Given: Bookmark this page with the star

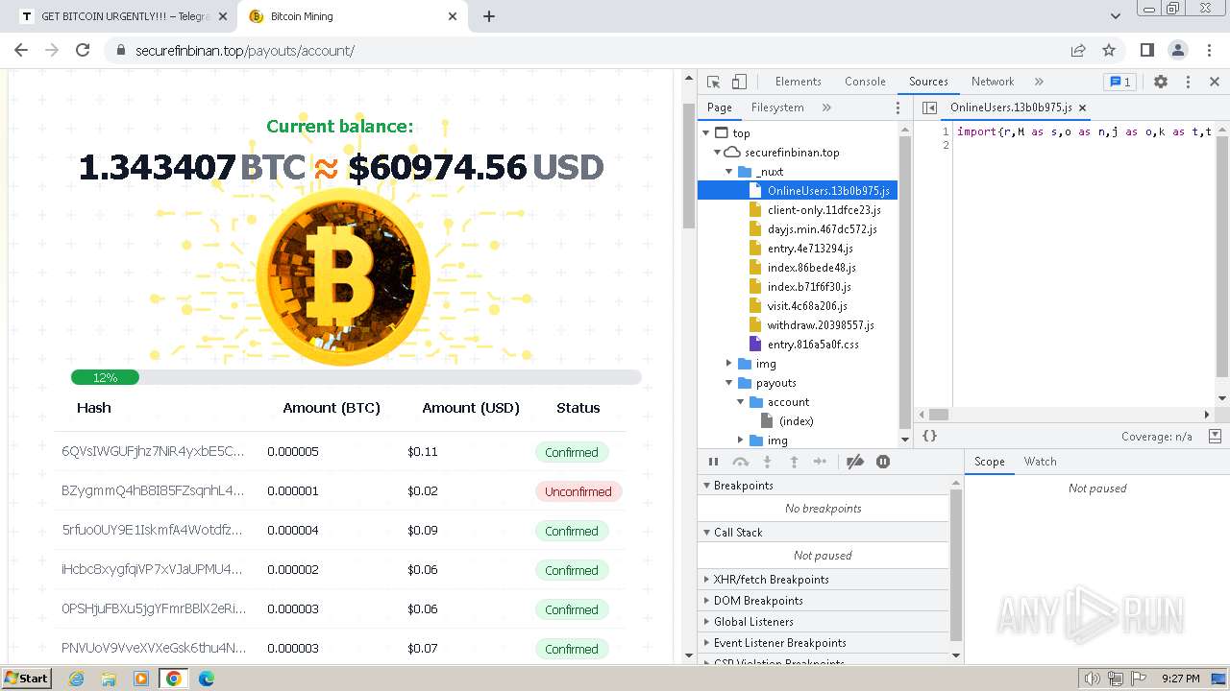Looking at the screenshot, I should (1109, 50).
